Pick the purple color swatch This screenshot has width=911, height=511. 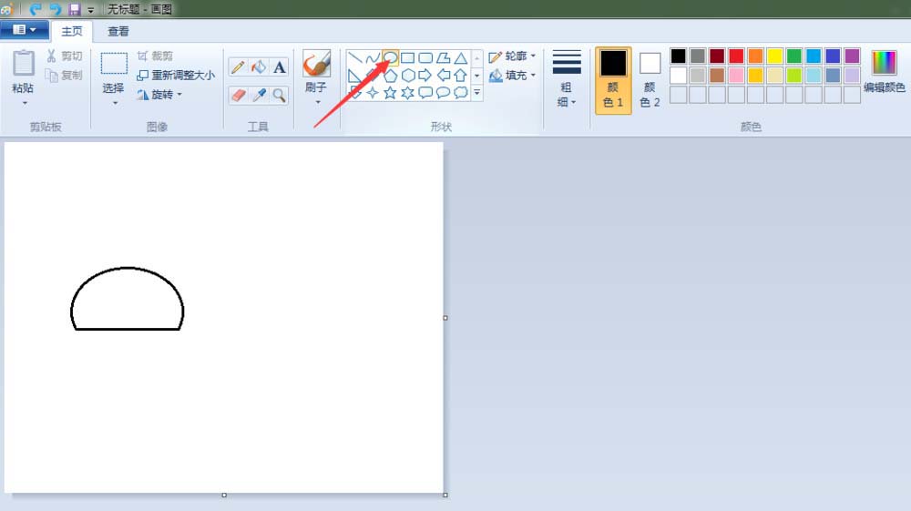[x=852, y=56]
